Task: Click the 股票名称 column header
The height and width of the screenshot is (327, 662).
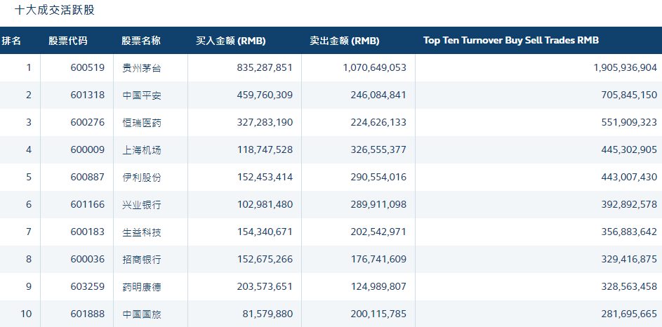Action: [x=141, y=41]
